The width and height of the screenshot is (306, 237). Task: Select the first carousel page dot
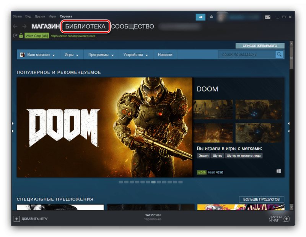[121, 182]
